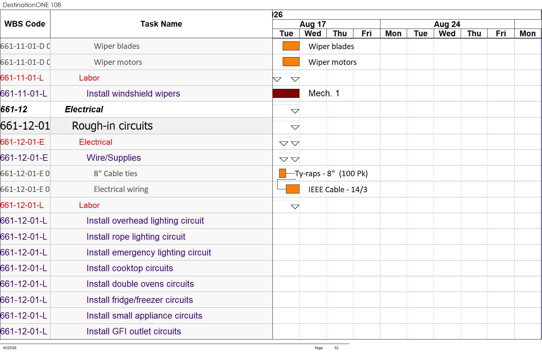Select Install rope lighting circuit task
The image size is (542, 352).
pyautogui.click(x=136, y=237)
